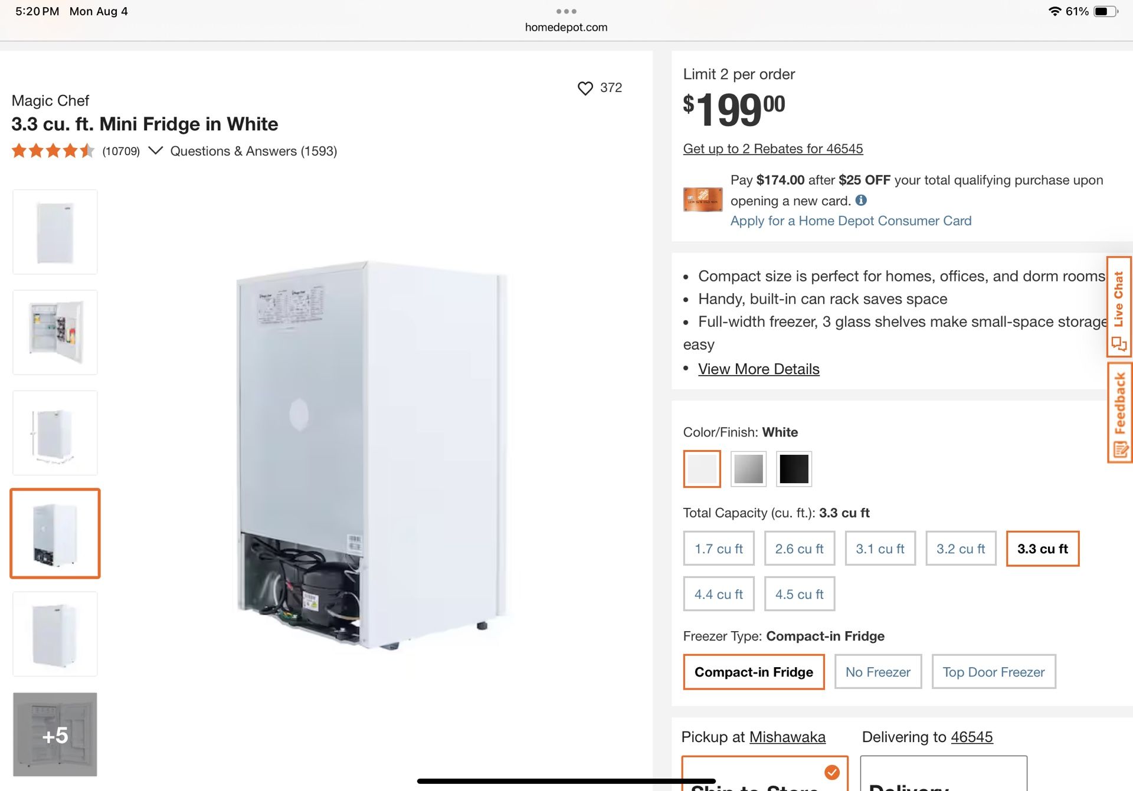Expand the Questions & Answers section

pyautogui.click(x=253, y=151)
